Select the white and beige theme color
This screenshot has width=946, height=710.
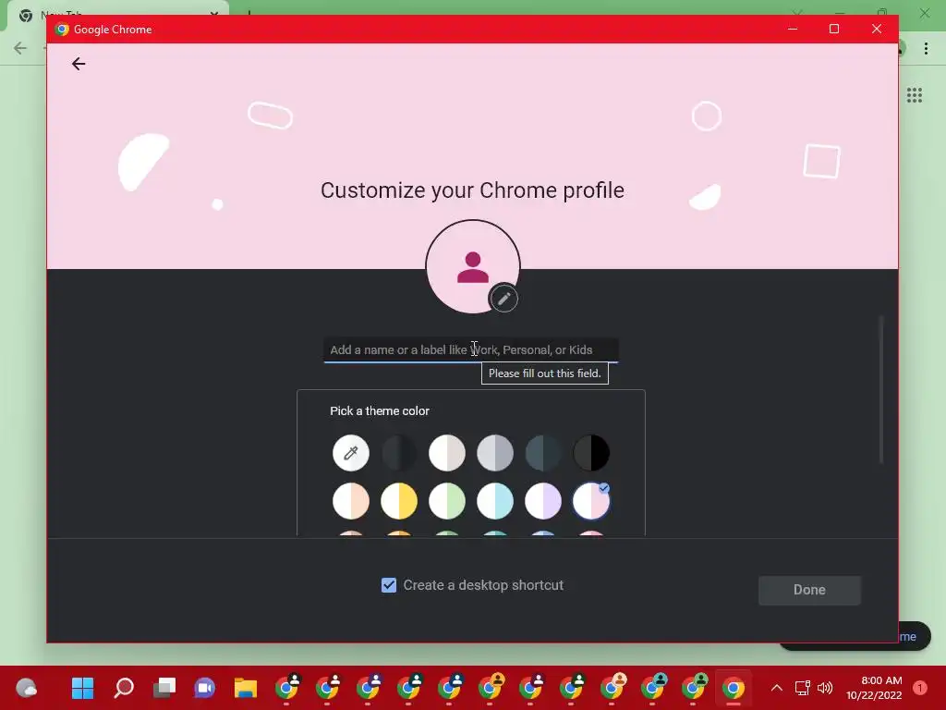pos(447,452)
